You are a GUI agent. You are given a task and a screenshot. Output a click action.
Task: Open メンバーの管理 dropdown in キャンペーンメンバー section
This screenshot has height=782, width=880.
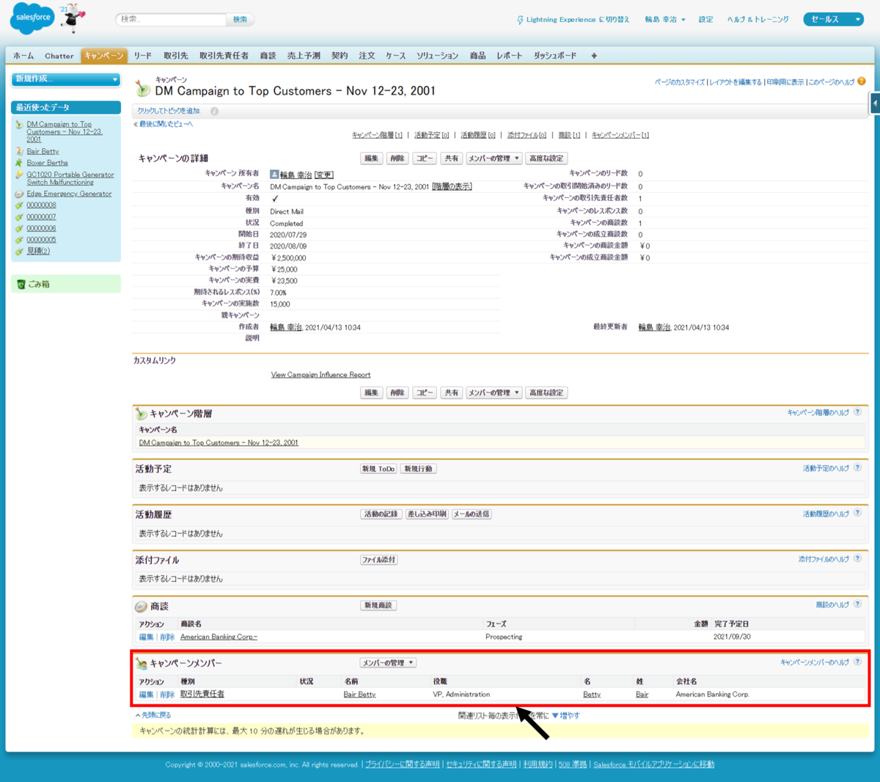388,663
